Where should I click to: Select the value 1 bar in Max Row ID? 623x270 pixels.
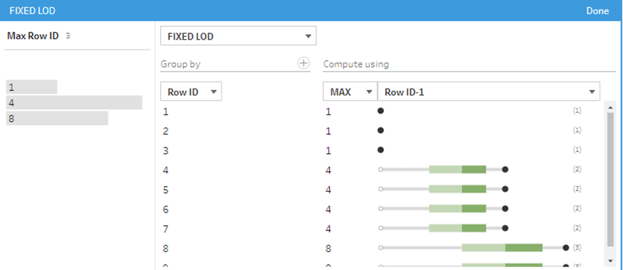pos(32,87)
